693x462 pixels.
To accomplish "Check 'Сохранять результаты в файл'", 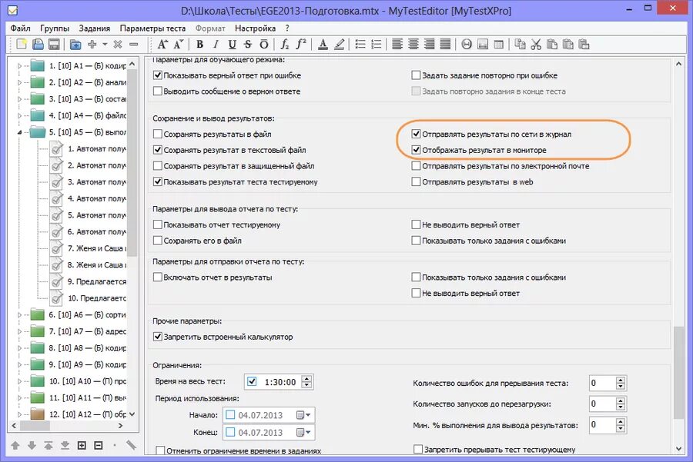I will point(157,135).
